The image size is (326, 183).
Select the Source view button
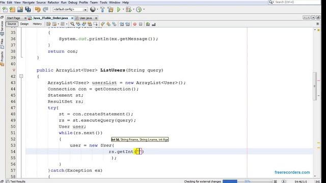tap(12, 24)
